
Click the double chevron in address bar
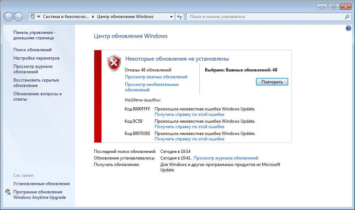click(x=39, y=17)
